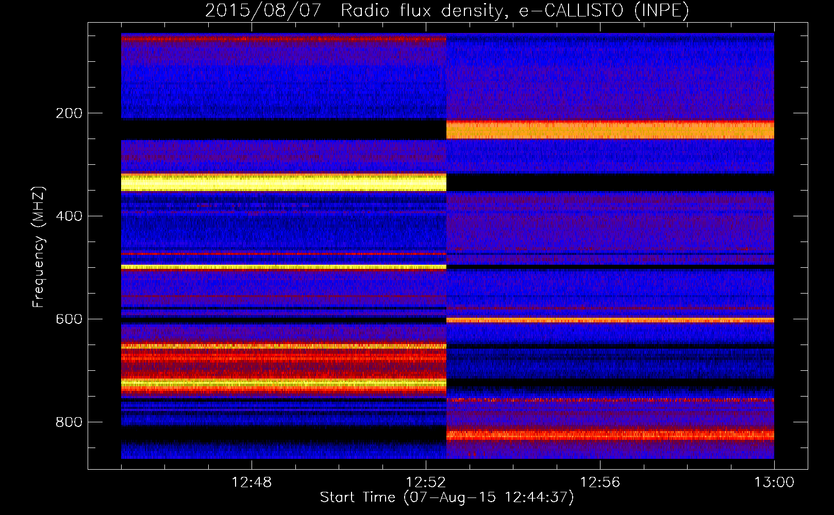Click the 200 frequency tick label

[69, 113]
